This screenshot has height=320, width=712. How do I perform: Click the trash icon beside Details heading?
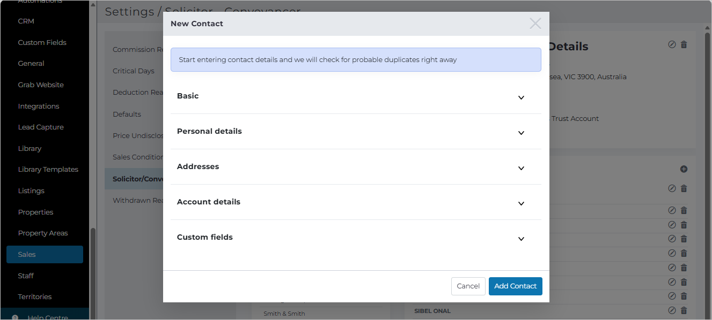pos(684,44)
